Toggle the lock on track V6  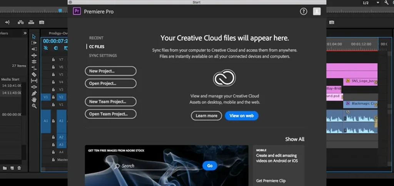(x=53, y=67)
